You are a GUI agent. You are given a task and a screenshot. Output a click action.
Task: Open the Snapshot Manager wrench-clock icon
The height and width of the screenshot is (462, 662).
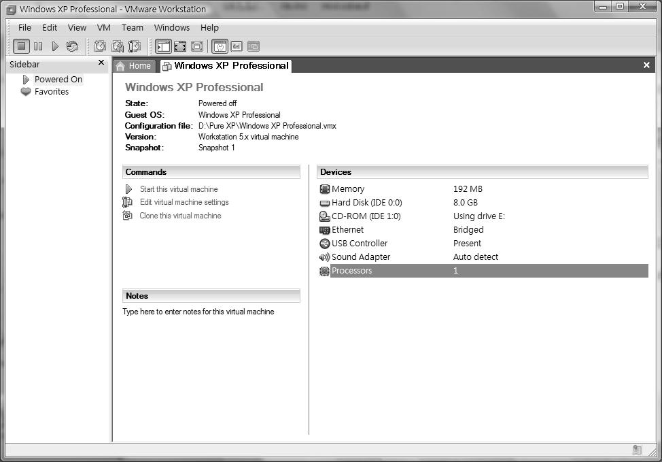click(x=135, y=46)
